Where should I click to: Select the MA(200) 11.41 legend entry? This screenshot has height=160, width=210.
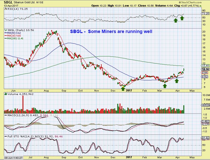(14, 39)
